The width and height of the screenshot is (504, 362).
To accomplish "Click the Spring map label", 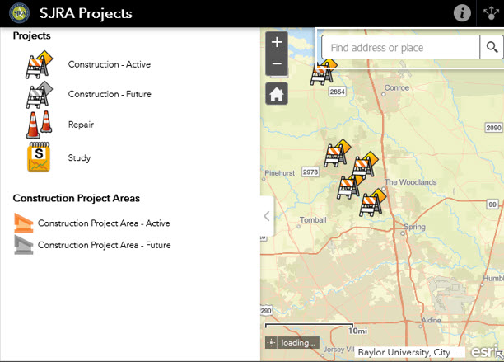I will pyautogui.click(x=414, y=227).
